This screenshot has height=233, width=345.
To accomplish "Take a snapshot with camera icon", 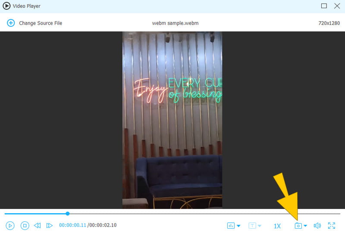I will pyautogui.click(x=298, y=226).
